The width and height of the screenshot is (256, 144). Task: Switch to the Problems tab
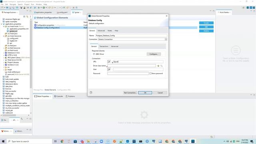(70, 96)
